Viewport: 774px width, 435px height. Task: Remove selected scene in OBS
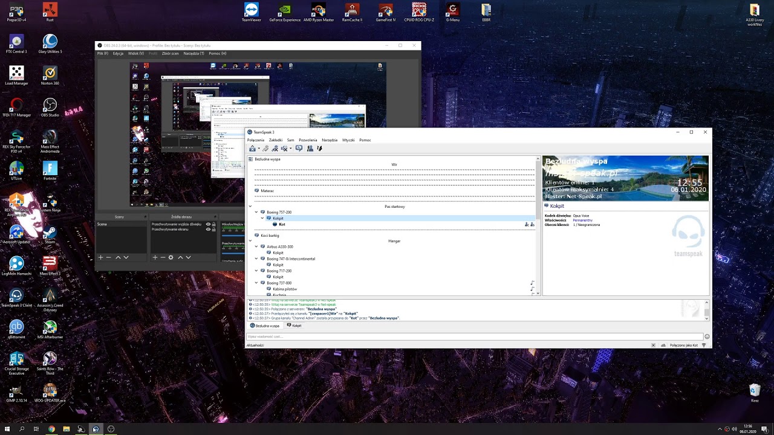coord(109,257)
